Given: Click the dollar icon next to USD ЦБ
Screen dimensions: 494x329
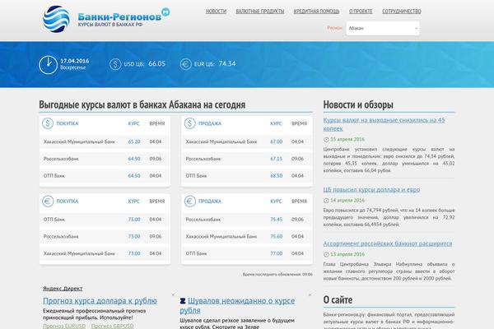Looking at the screenshot, I should tap(114, 64).
